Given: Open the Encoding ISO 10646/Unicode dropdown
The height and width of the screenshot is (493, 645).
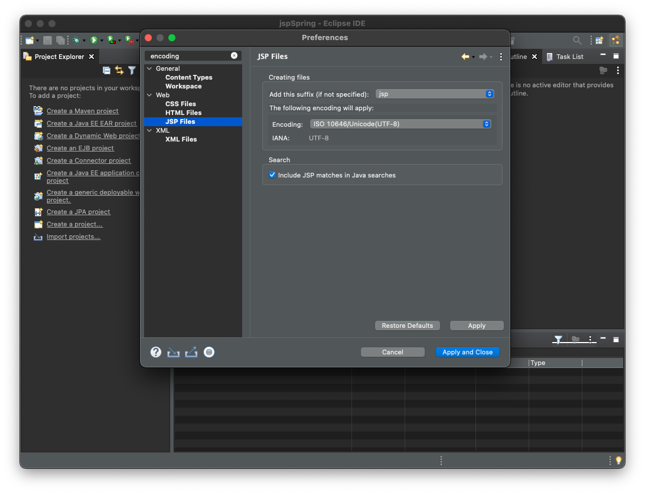Looking at the screenshot, I should coord(400,124).
